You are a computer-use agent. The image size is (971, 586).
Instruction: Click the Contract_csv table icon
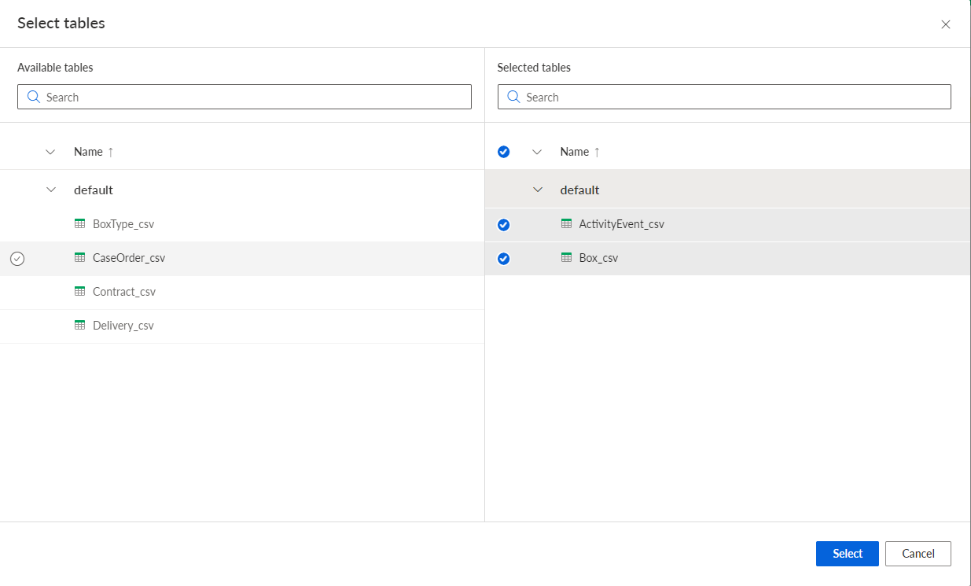click(79, 291)
